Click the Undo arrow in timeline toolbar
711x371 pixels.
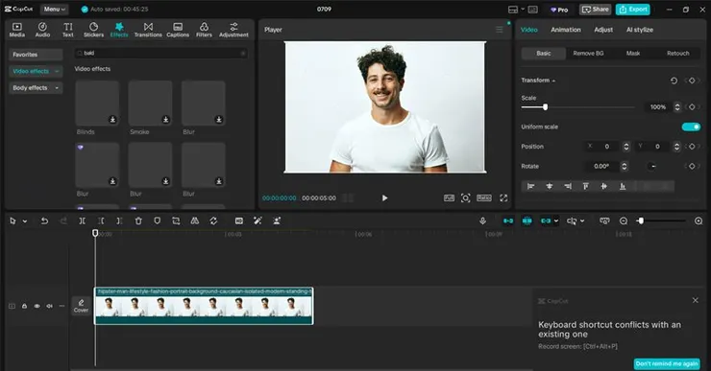point(44,220)
